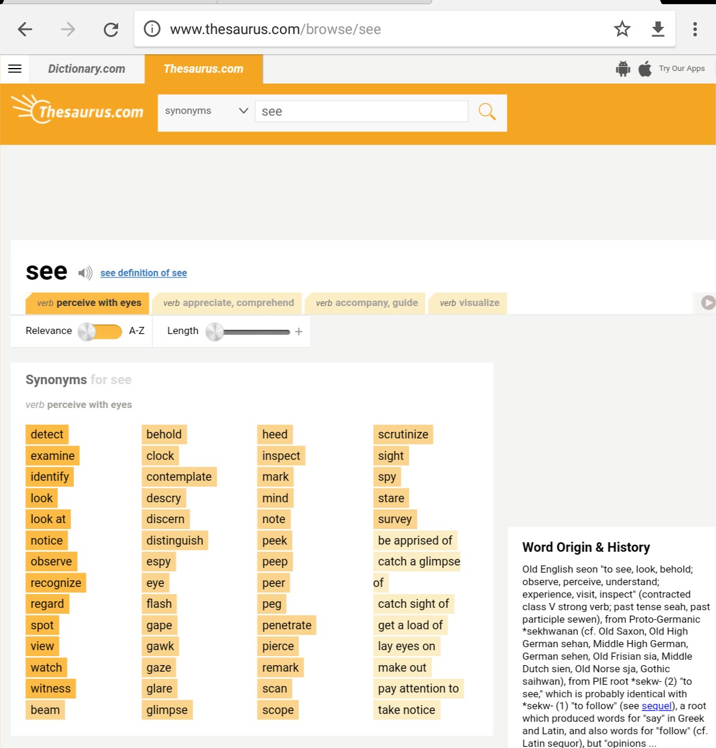Image resolution: width=716 pixels, height=748 pixels.
Task: Click the audio pronunciation speaker icon
Action: pyautogui.click(x=85, y=273)
